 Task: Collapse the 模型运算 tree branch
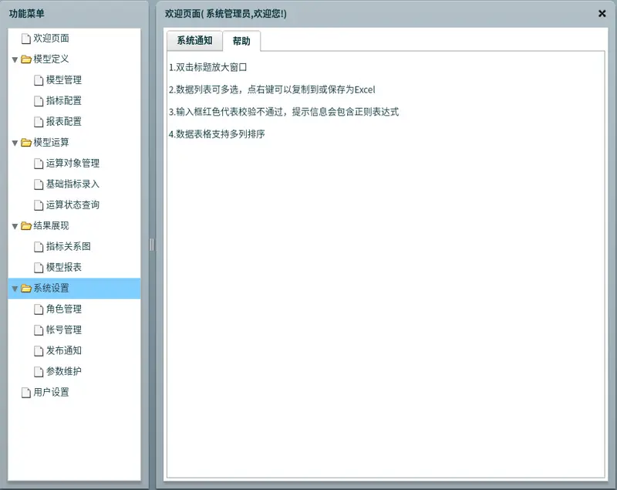(x=15, y=142)
